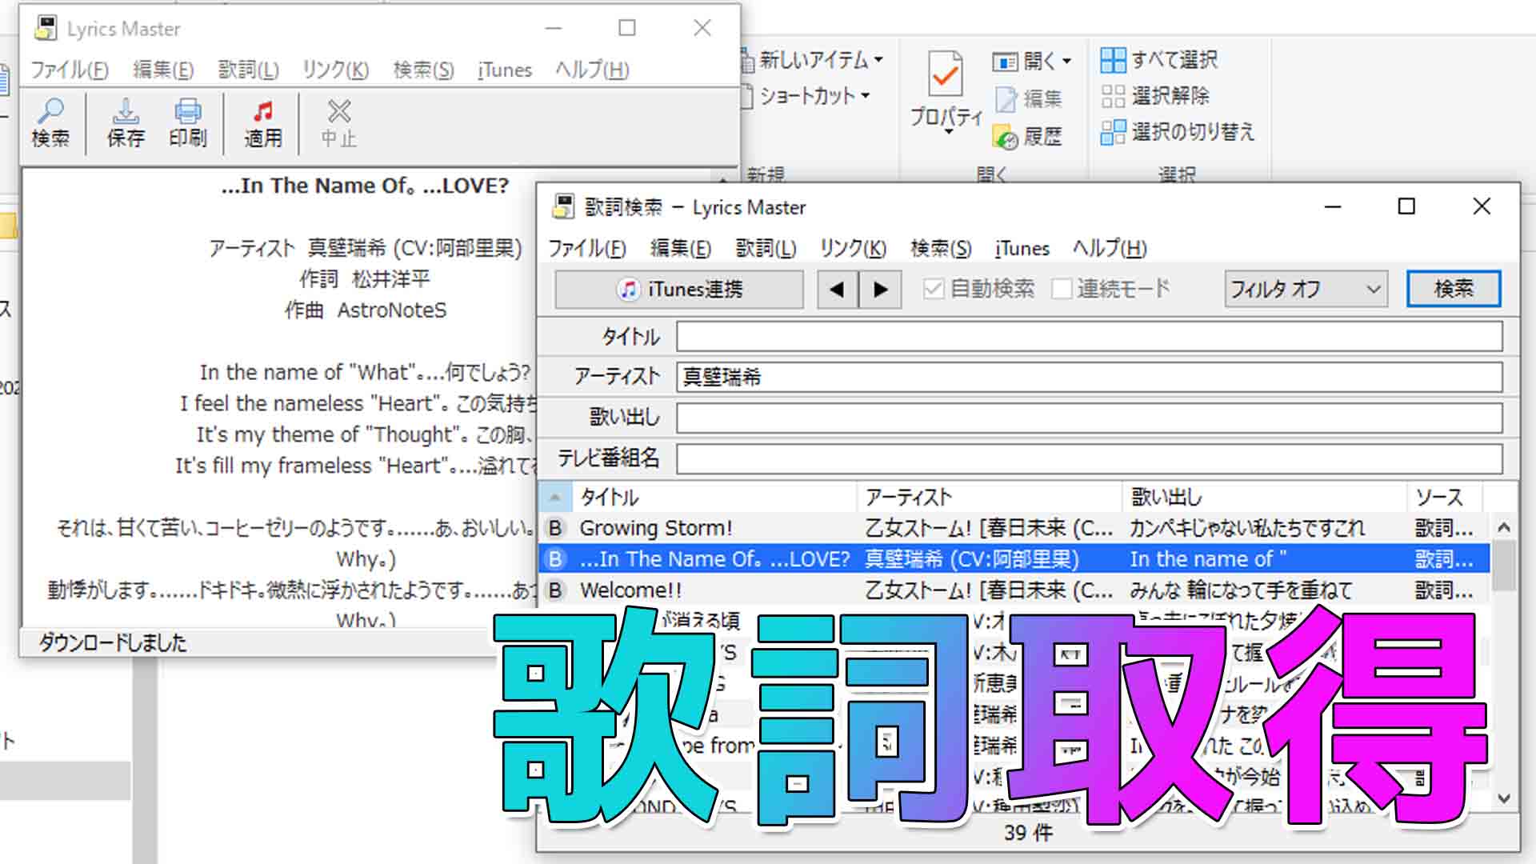The height and width of the screenshot is (864, 1536).
Task: Click iTunes menu in main Lyrics Master
Action: coord(503,69)
